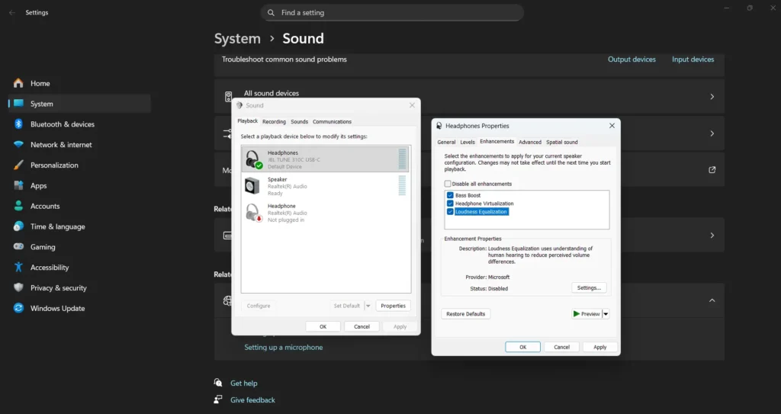Image resolution: width=781 pixels, height=414 pixels.
Task: Click the search magnifier icon
Action: tap(271, 12)
